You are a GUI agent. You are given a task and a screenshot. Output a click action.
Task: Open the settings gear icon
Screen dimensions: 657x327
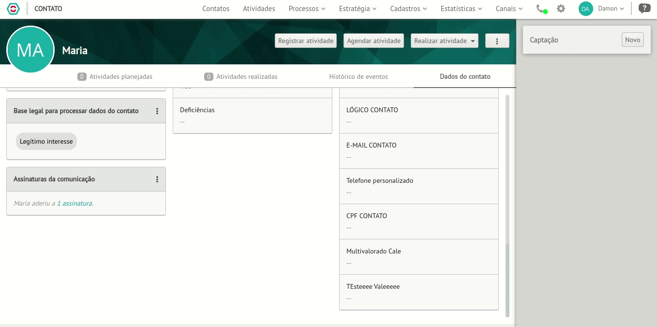(x=561, y=9)
